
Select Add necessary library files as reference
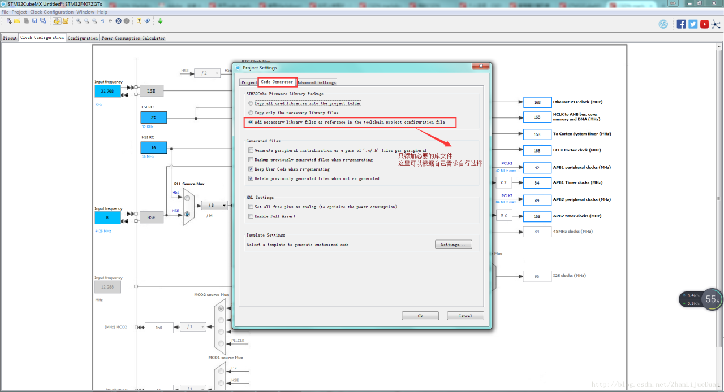(251, 122)
